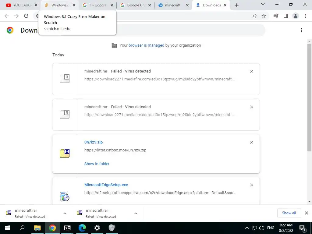Open Windows search from the taskbar
Screen dimensions: 312x234
click(22, 228)
